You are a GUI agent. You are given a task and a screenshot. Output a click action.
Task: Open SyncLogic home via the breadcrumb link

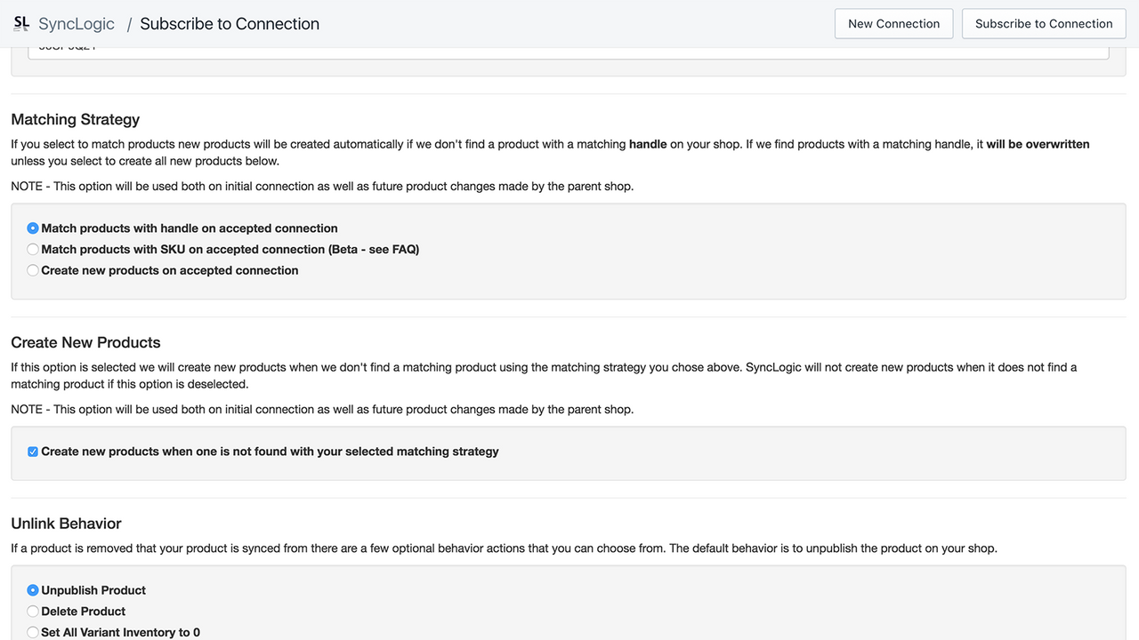[x=76, y=24]
